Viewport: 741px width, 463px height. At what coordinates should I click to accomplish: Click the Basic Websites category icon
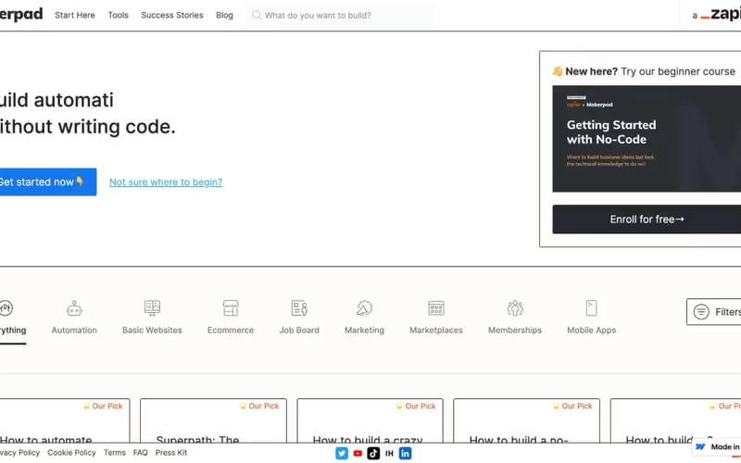(152, 308)
